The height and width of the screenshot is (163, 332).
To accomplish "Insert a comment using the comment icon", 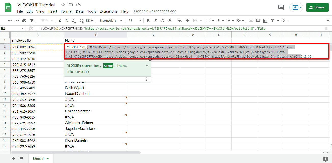I will pos(258,20).
